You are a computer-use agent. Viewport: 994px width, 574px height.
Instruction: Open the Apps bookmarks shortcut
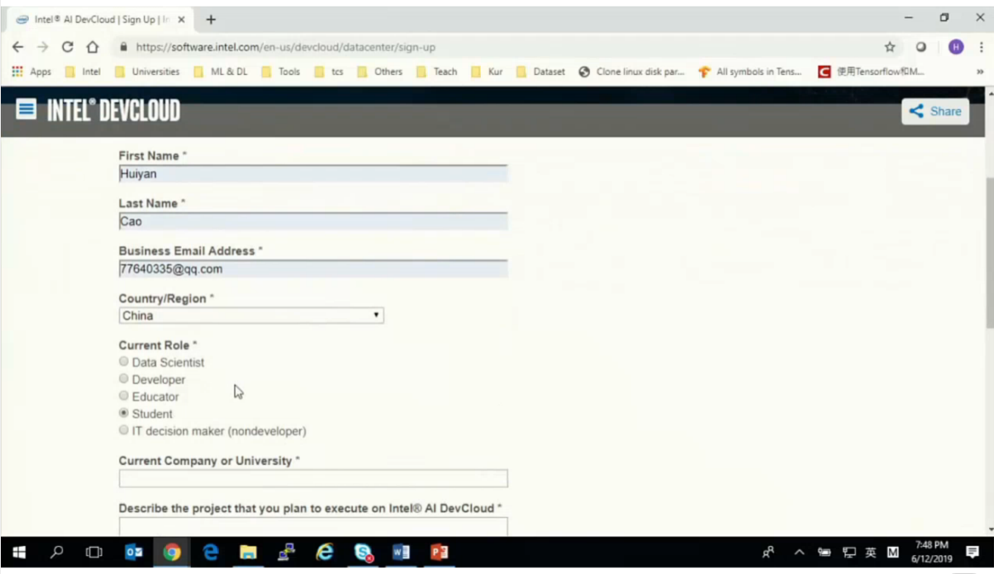32,72
